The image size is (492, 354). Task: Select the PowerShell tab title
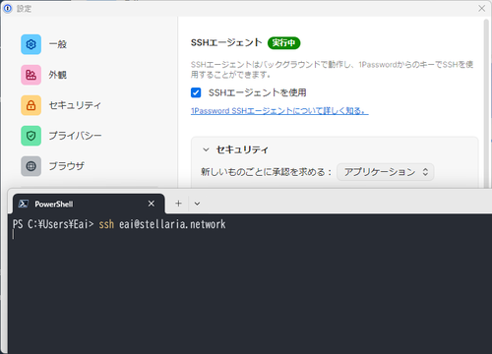click(54, 205)
